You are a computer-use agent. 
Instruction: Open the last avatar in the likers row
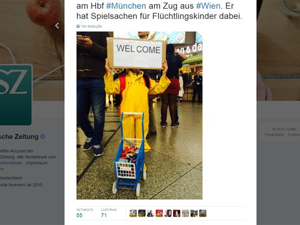[203, 213]
